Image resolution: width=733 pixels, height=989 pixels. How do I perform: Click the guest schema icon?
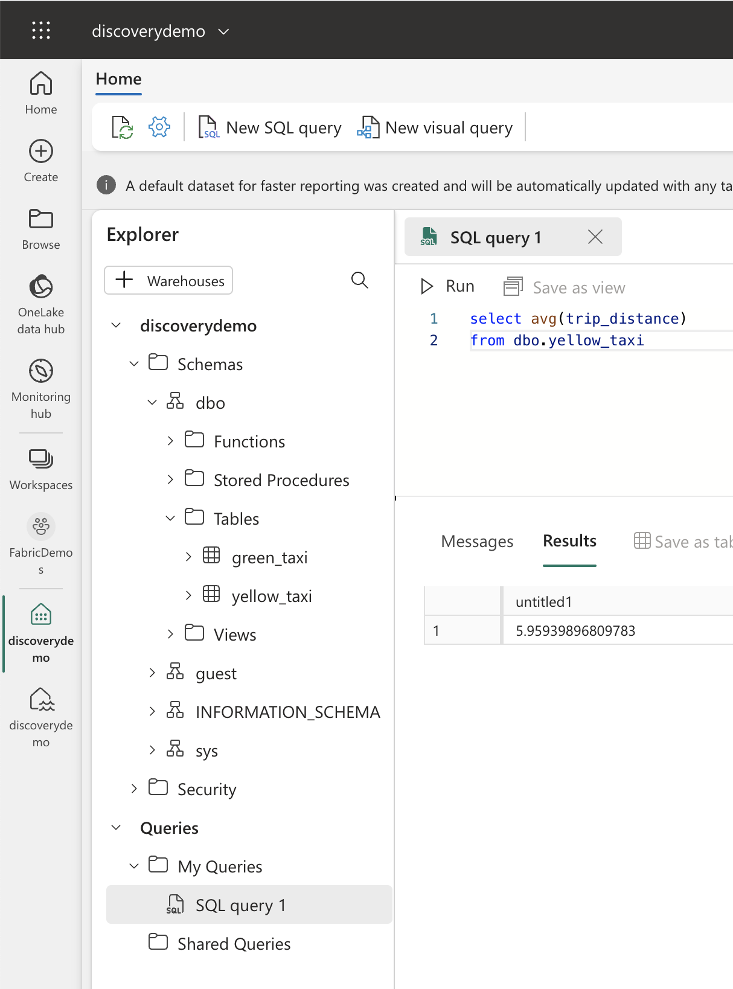tap(175, 671)
